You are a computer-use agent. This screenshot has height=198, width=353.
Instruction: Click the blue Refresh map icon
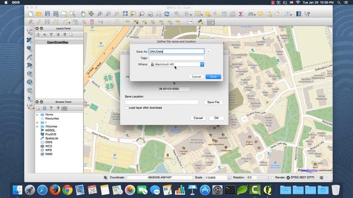click(x=167, y=14)
